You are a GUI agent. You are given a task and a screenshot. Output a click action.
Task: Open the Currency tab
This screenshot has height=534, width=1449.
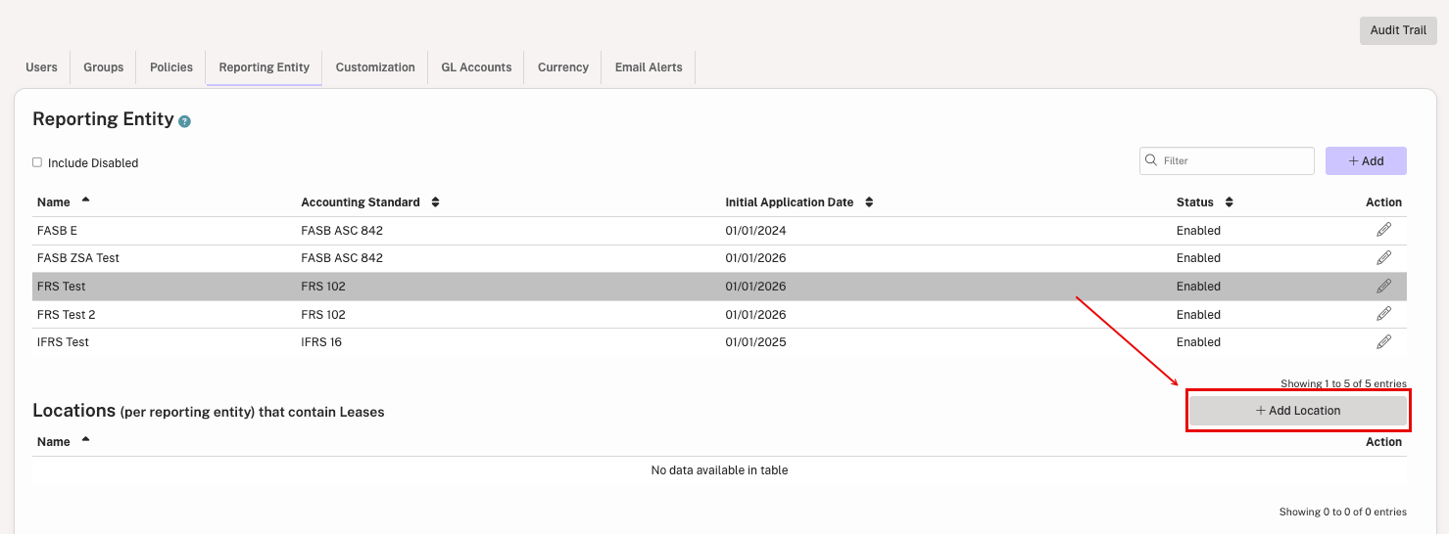[563, 67]
